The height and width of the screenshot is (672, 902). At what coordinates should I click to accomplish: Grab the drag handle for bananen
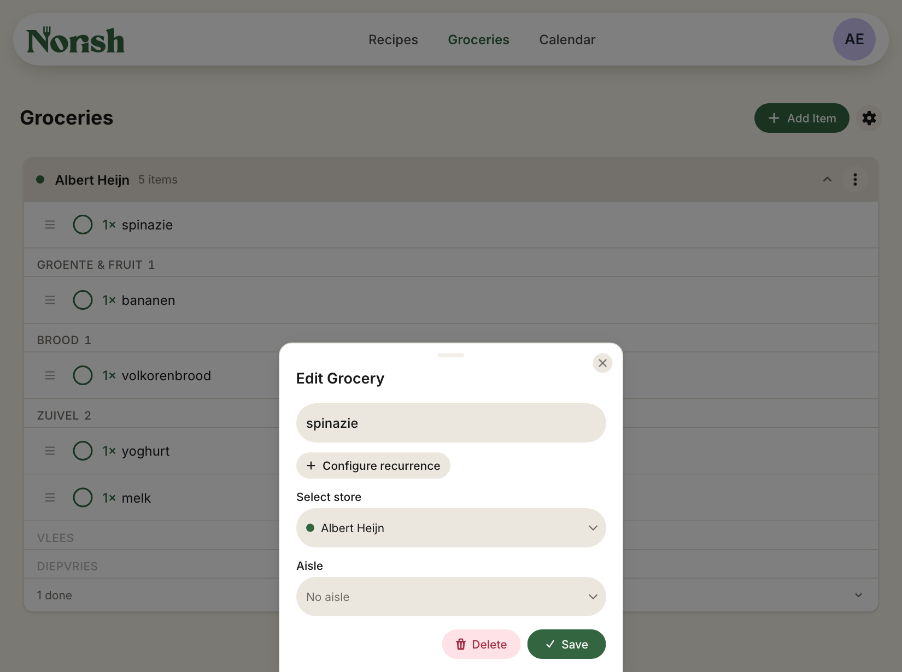click(x=50, y=300)
